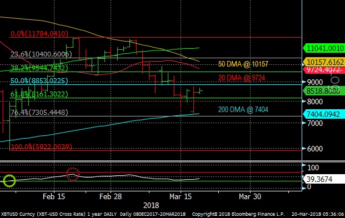Image resolution: width=345 pixels, height=218 pixels.
Task: Click the 200 DMA @ 7404 annotation
Action: click(x=243, y=109)
